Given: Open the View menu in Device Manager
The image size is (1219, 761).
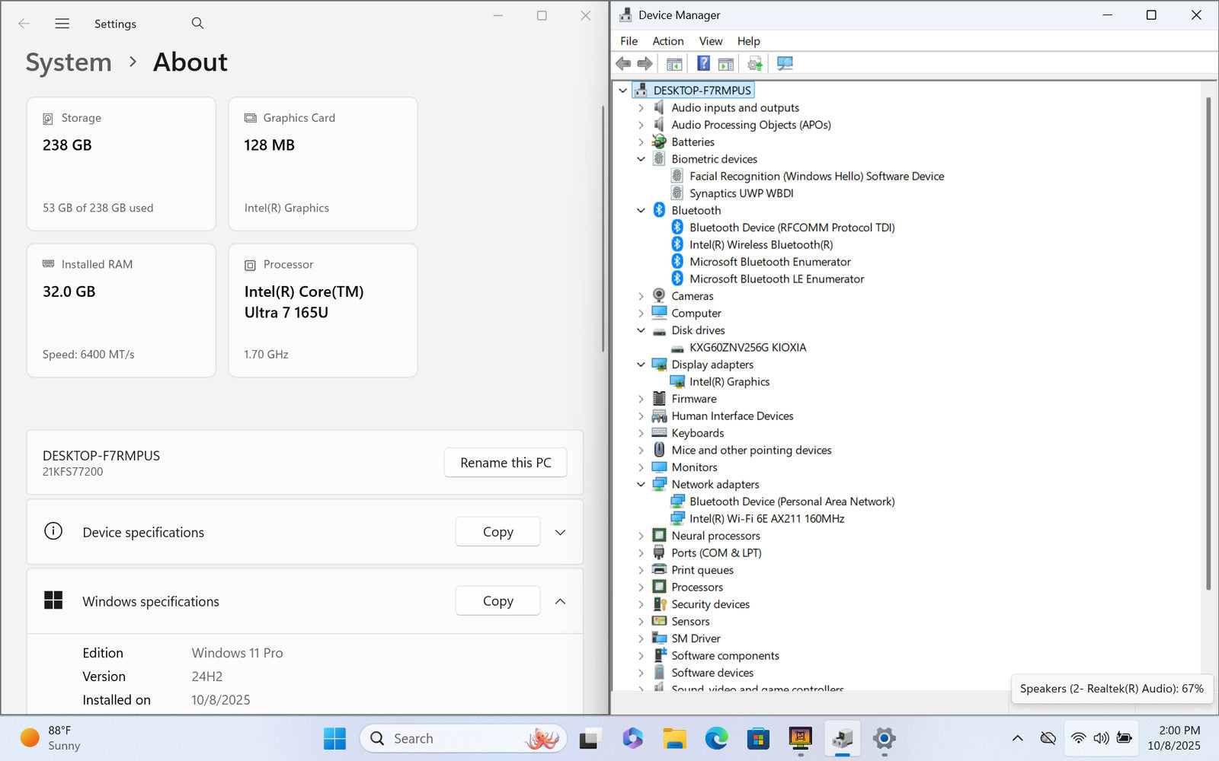Looking at the screenshot, I should click(x=710, y=41).
